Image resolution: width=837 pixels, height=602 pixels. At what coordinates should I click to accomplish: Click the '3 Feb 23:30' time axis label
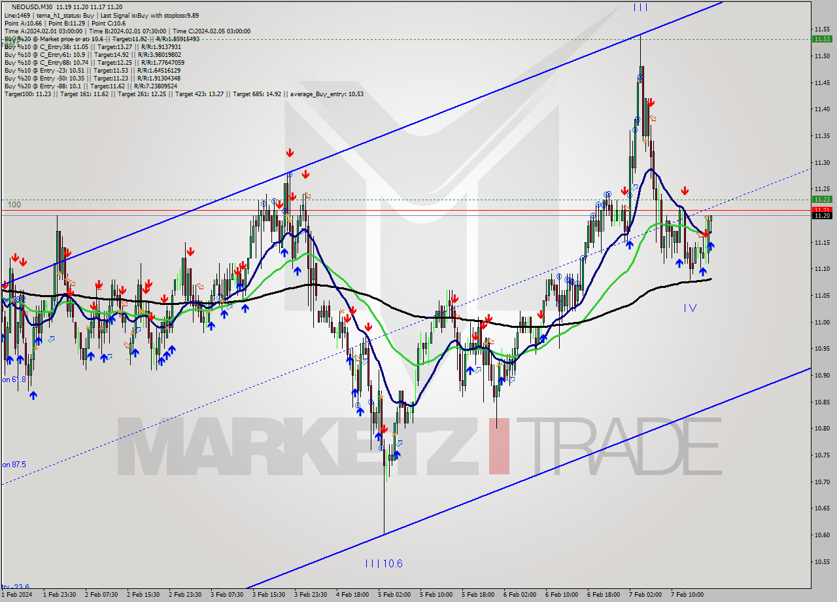(x=311, y=595)
